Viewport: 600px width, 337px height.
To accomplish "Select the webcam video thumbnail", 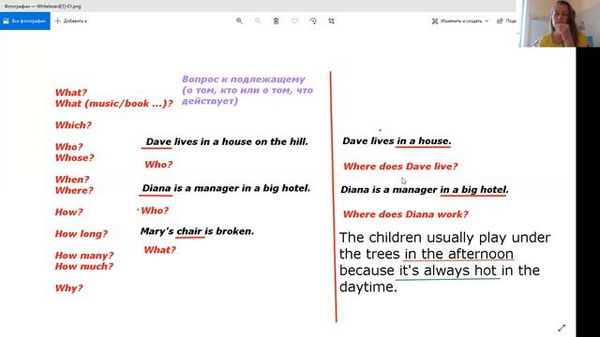I will tap(559, 23).
